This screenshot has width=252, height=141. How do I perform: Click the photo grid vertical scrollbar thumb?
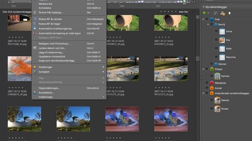(x=198, y=58)
